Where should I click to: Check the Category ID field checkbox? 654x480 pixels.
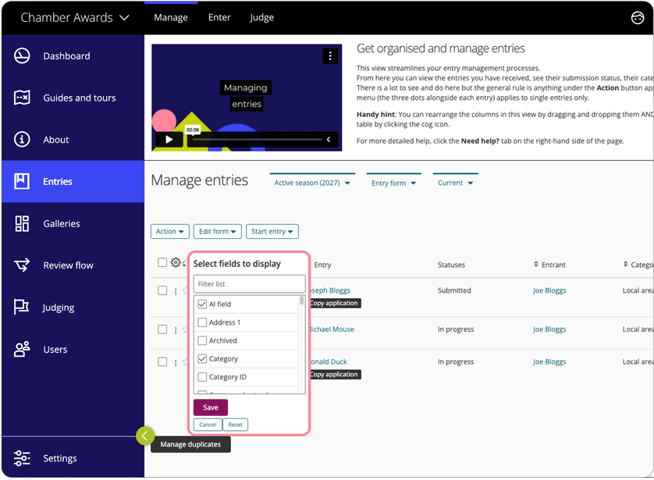point(202,377)
